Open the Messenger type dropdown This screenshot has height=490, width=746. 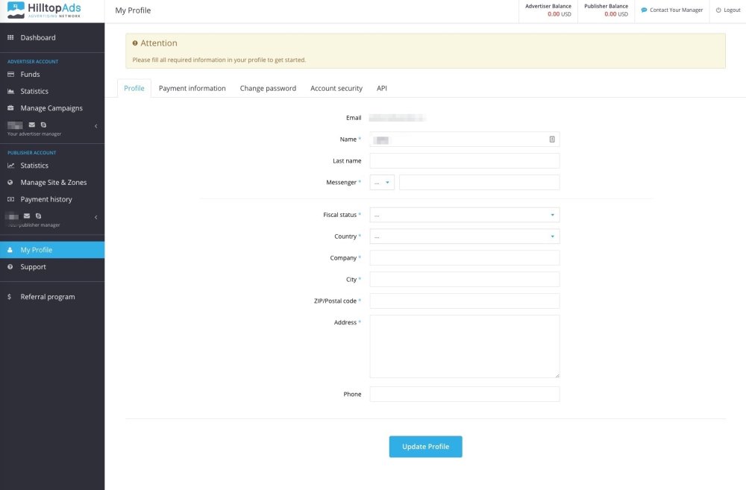point(382,182)
